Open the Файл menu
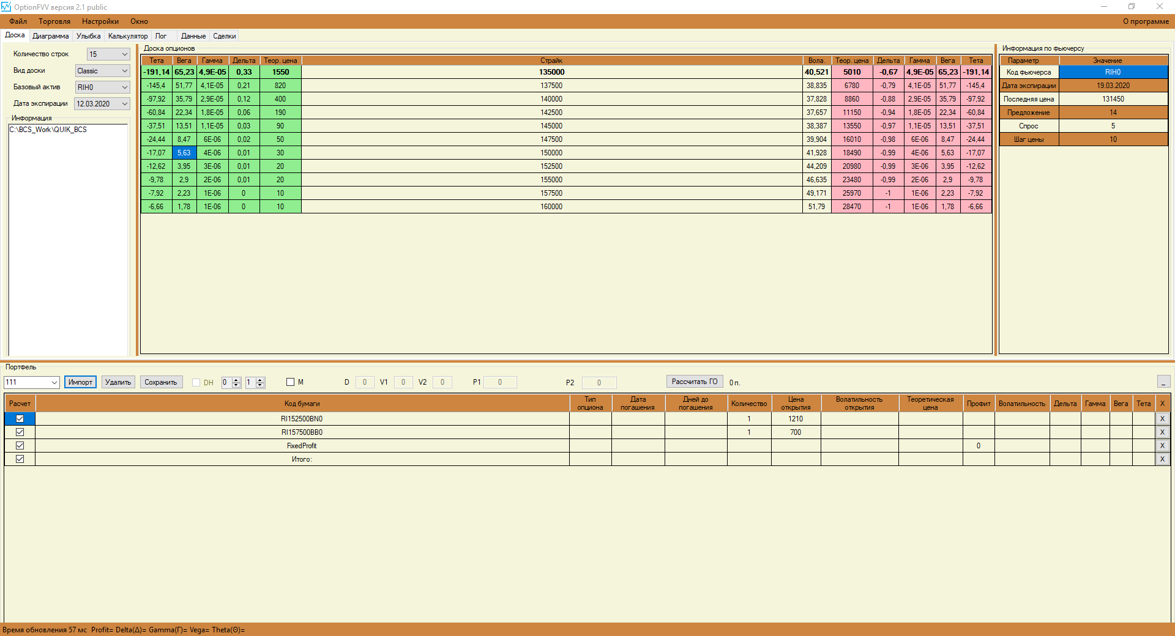The height and width of the screenshot is (636, 1175). coord(18,21)
